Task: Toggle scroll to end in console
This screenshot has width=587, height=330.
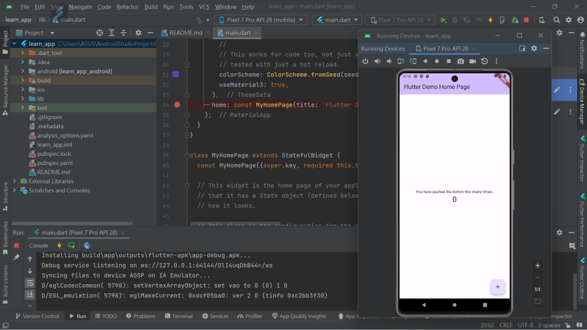Action: 30,294
